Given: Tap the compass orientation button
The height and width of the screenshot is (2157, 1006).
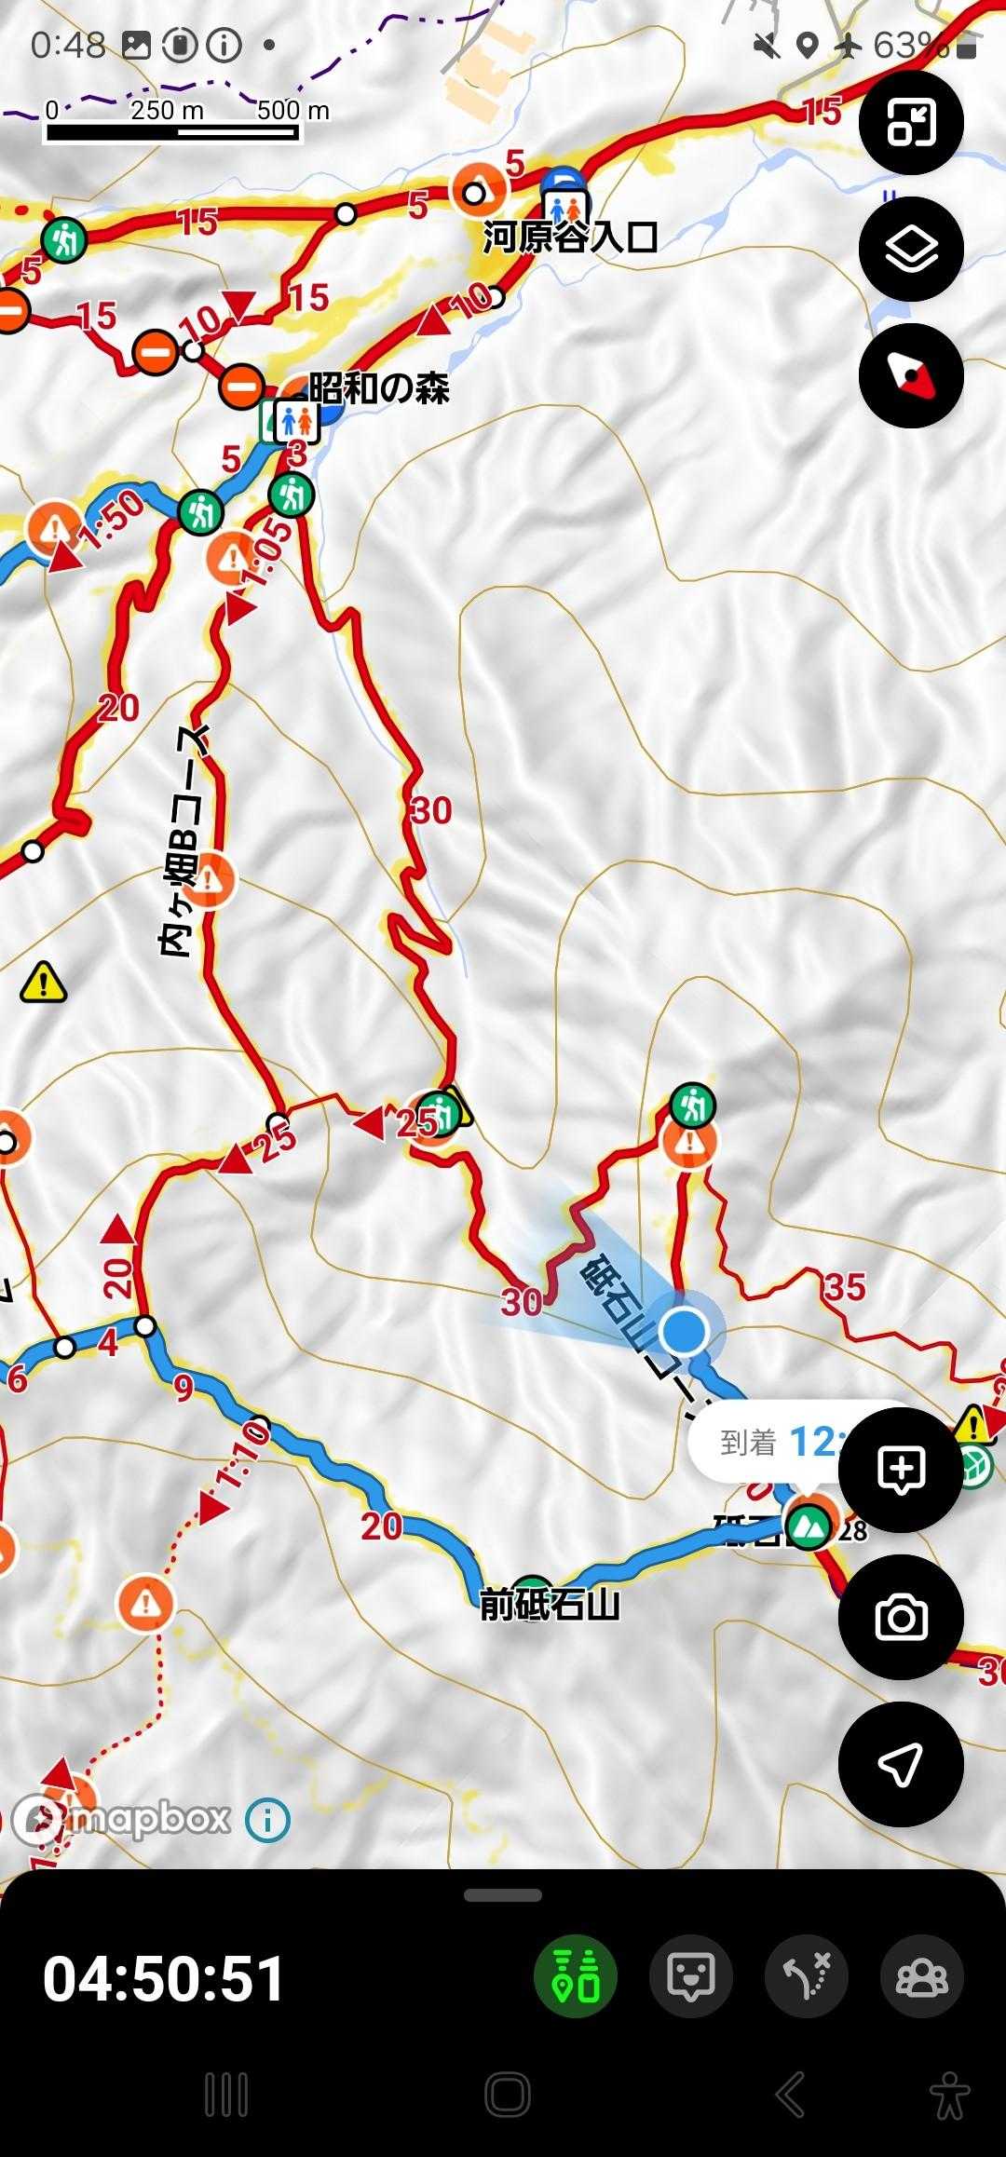Looking at the screenshot, I should [x=910, y=375].
